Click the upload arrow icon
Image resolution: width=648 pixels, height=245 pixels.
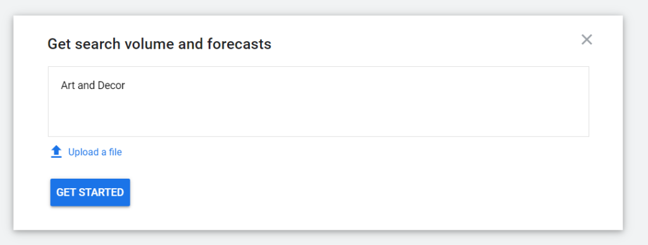tap(56, 152)
